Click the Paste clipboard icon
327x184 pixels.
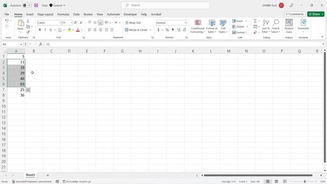[20, 23]
